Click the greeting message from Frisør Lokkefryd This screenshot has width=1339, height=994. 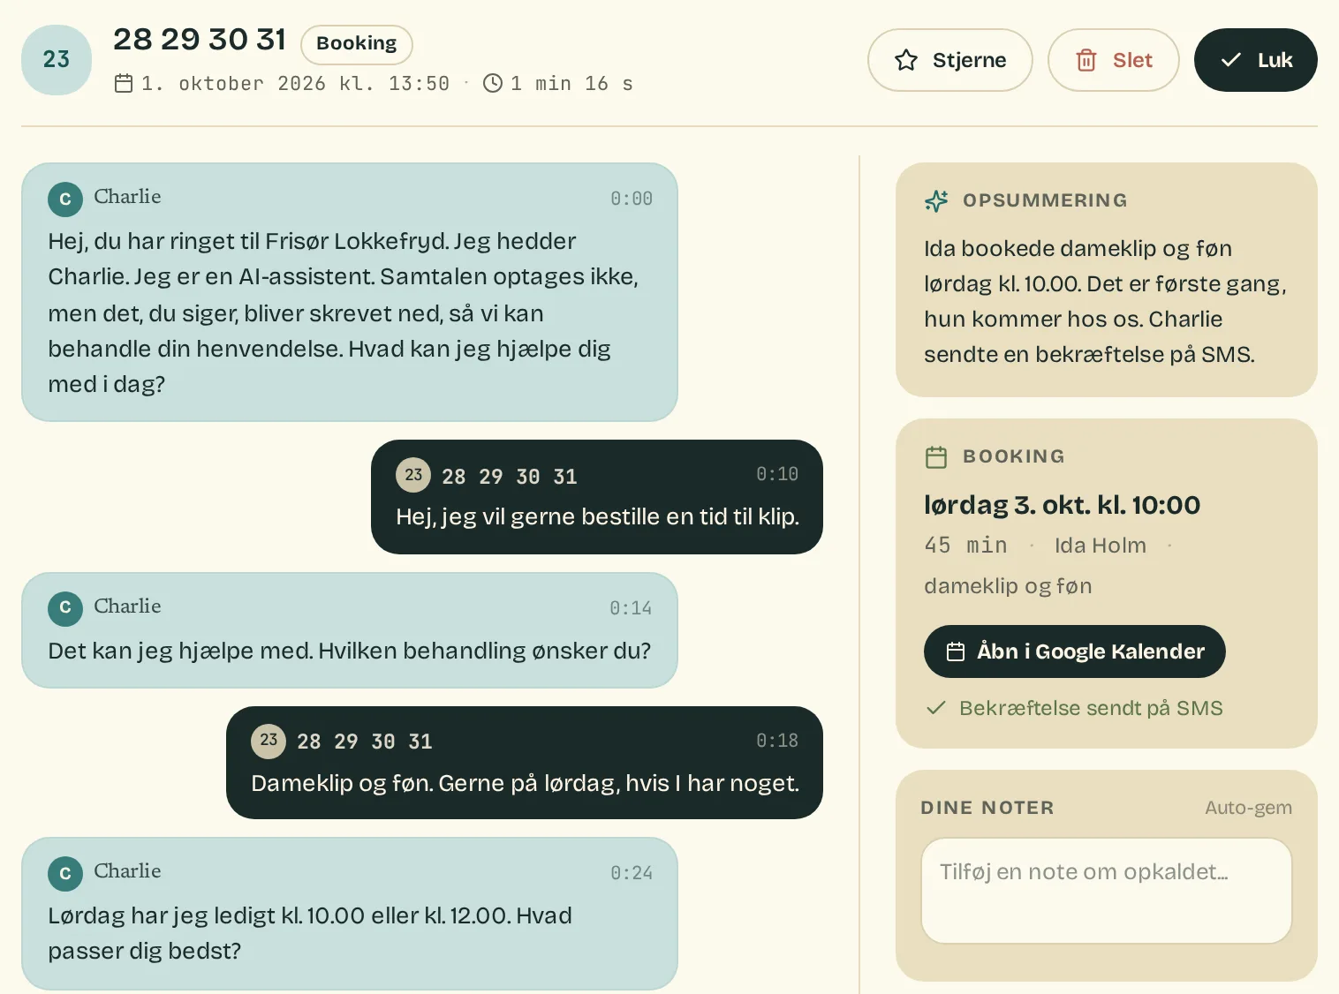click(343, 313)
